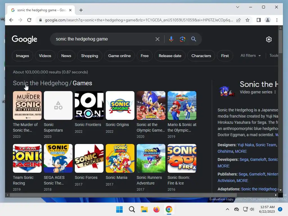Click the Sonic knowledge panel image
Viewport: 288px width, 216px height.
pyautogui.click(x=226, y=91)
